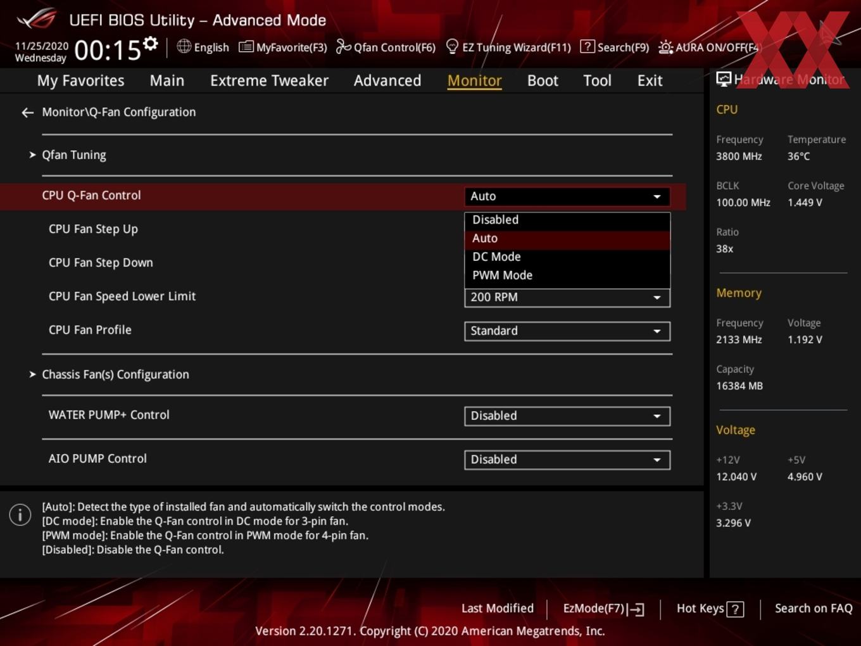Select DC Mode option

tap(567, 256)
